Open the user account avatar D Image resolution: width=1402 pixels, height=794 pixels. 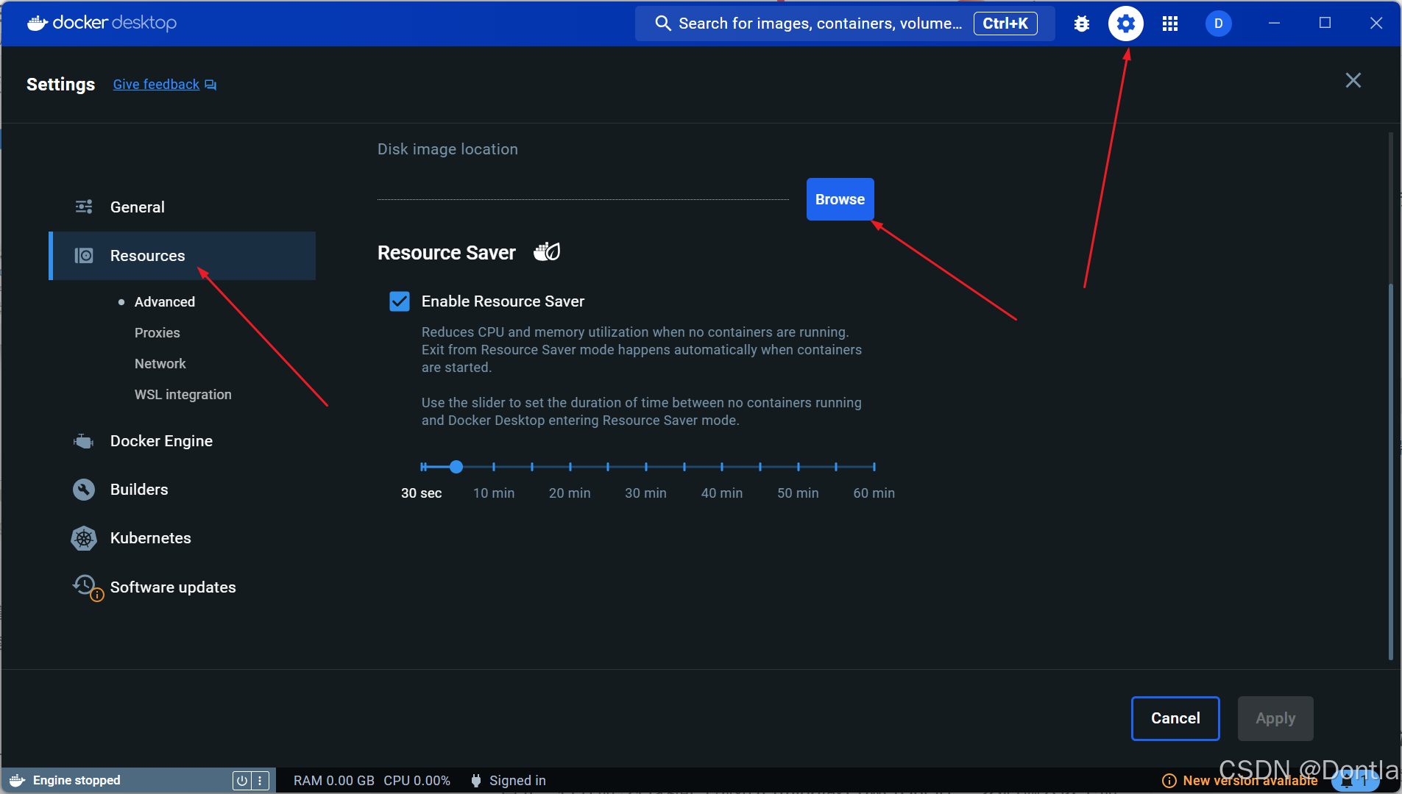coord(1218,24)
